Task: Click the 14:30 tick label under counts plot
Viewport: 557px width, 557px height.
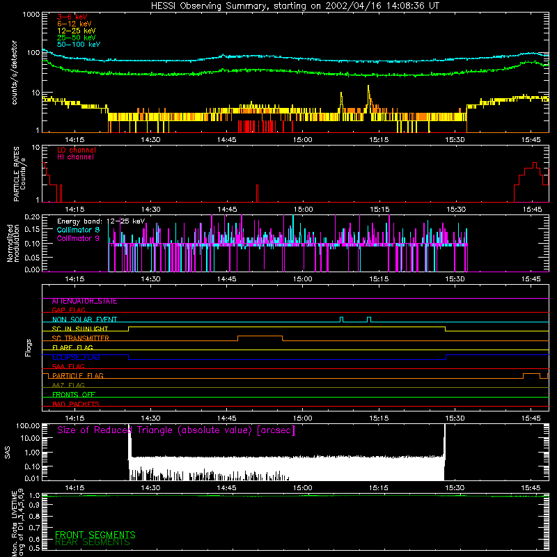Action: coord(150,140)
